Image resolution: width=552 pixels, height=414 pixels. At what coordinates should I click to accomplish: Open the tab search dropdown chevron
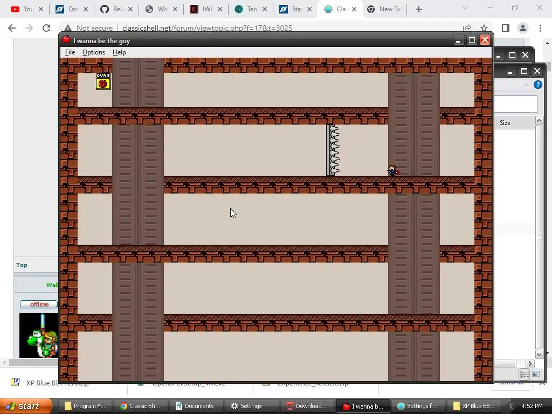pyautogui.click(x=465, y=8)
